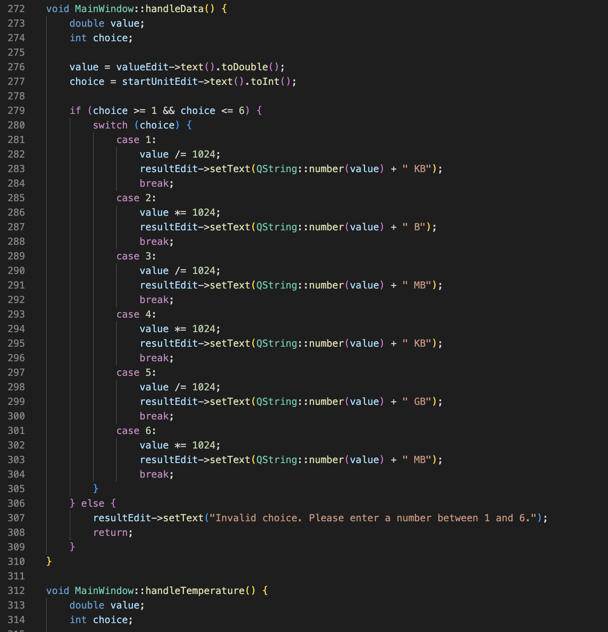
Task: Click line number 300
Action: pos(16,416)
